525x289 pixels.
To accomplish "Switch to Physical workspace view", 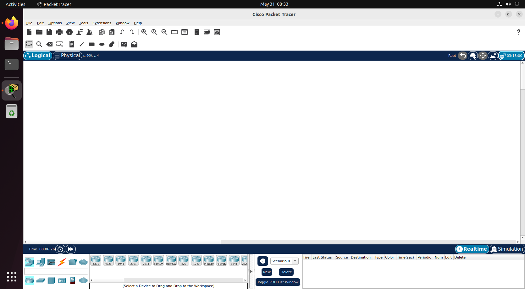I will tap(68, 56).
